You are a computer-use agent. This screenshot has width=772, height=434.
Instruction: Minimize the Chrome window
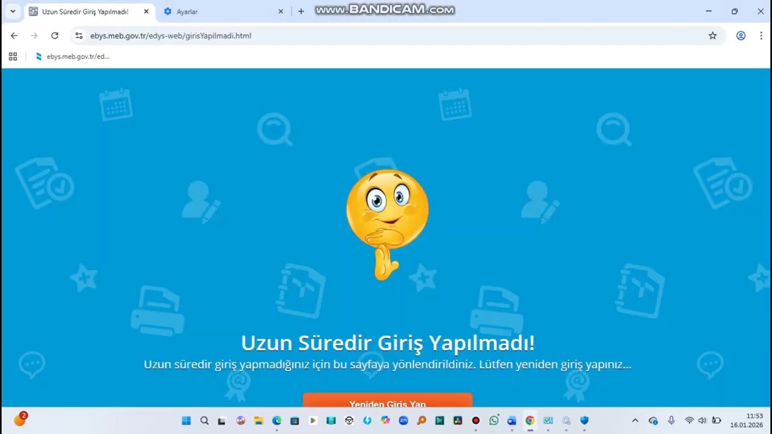[709, 11]
